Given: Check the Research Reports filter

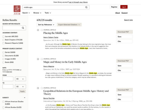Looking at the screenshot, I should (x=3, y=43).
